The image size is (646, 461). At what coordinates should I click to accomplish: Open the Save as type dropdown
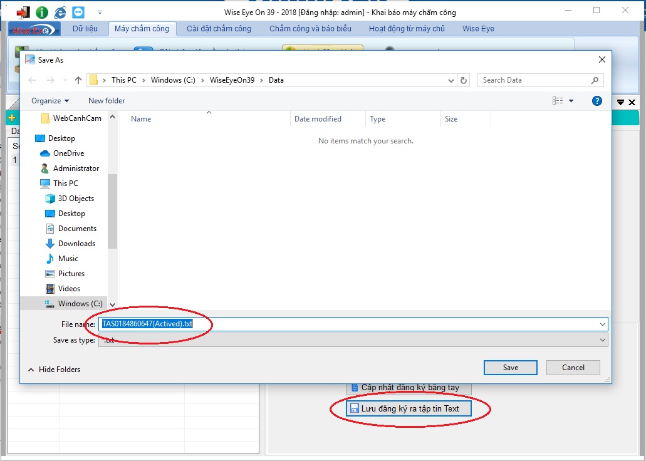603,340
